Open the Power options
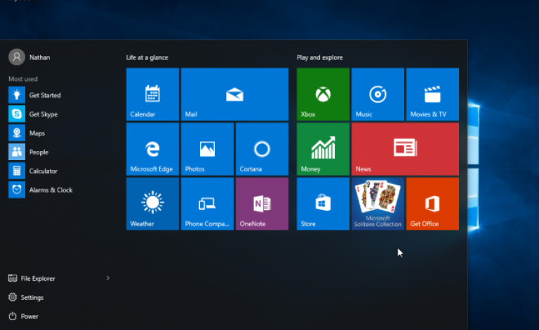Viewport: 539px width, 330px height. coord(23,316)
